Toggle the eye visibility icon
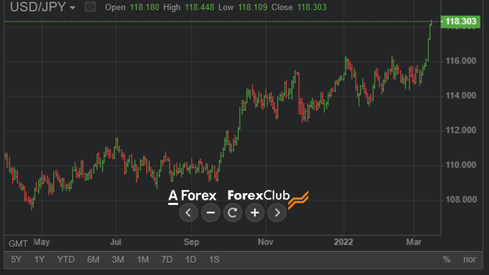Viewport: 489px width, 275px height. [90, 7]
